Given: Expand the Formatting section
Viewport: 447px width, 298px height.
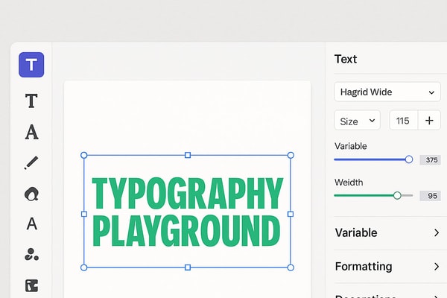Looking at the screenshot, I should [x=387, y=267].
